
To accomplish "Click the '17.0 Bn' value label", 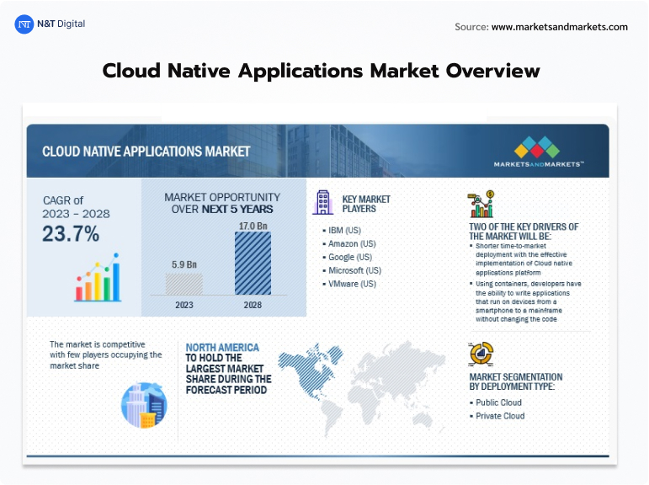I will point(253,227).
